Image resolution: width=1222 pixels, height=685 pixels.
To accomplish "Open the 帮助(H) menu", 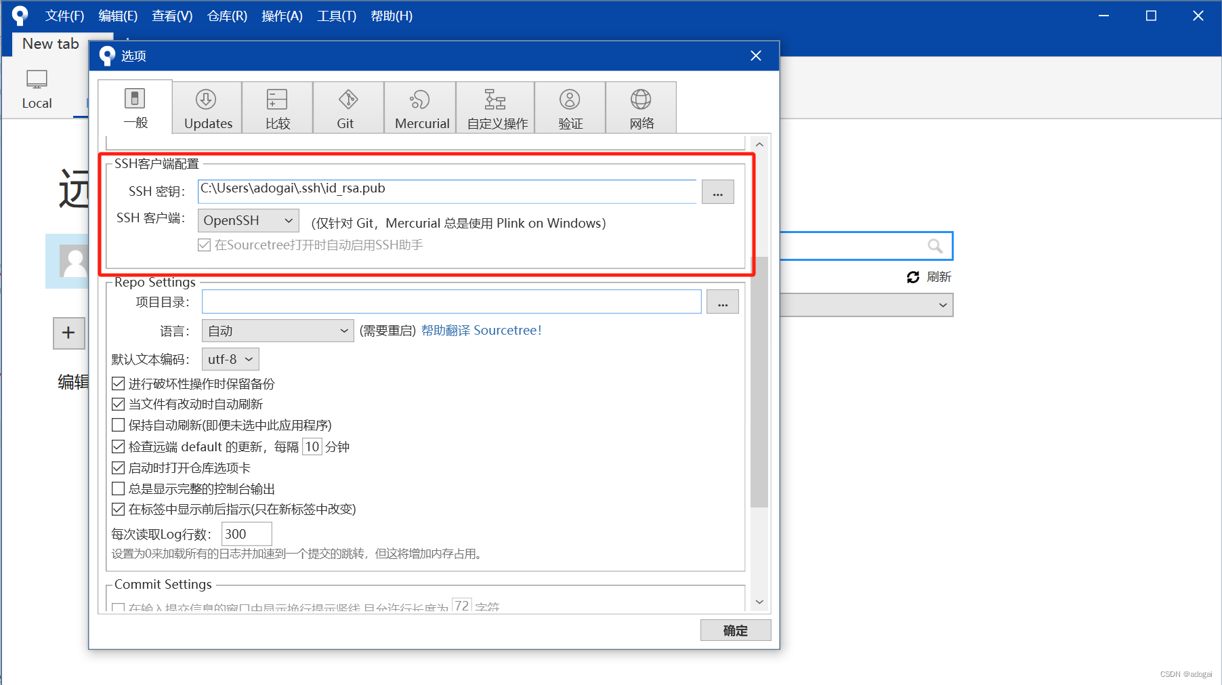I will pyautogui.click(x=392, y=16).
